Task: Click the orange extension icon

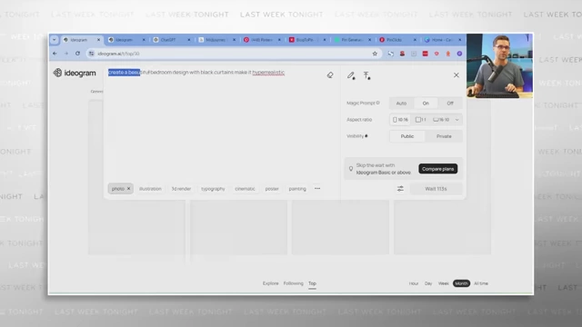Action: tap(448, 54)
